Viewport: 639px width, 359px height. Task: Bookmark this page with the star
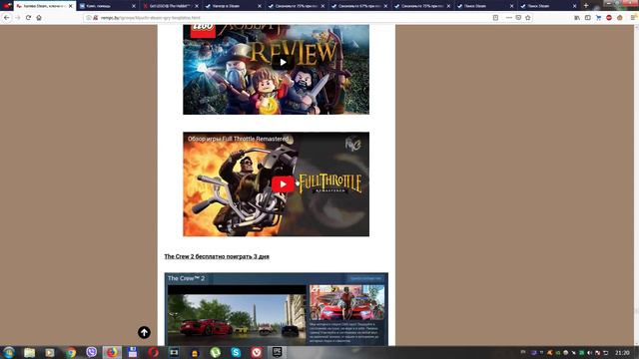(528, 18)
